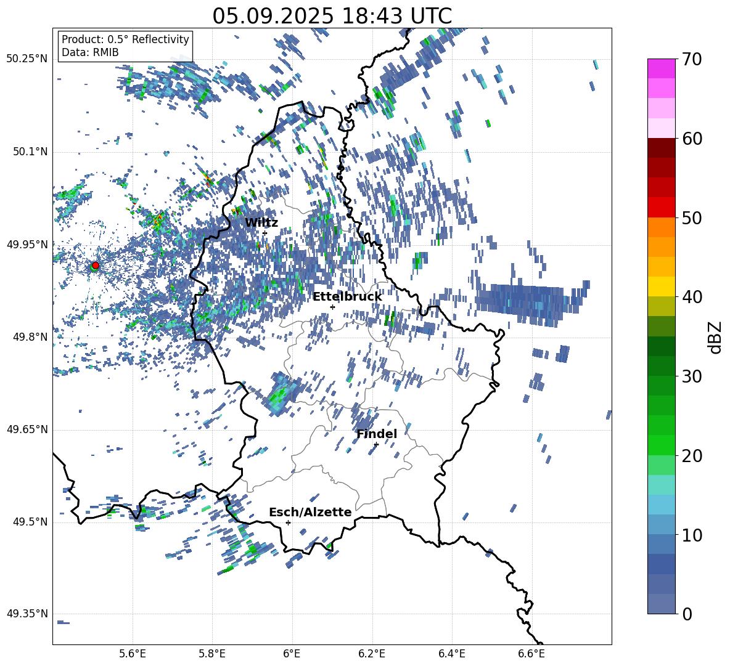Click the Wiltz station cross marker
Image resolution: width=730 pixels, height=666 pixels.
tap(265, 233)
